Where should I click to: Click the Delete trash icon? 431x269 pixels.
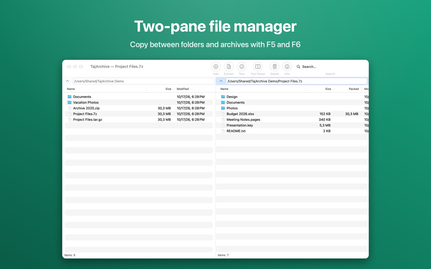coord(274,67)
